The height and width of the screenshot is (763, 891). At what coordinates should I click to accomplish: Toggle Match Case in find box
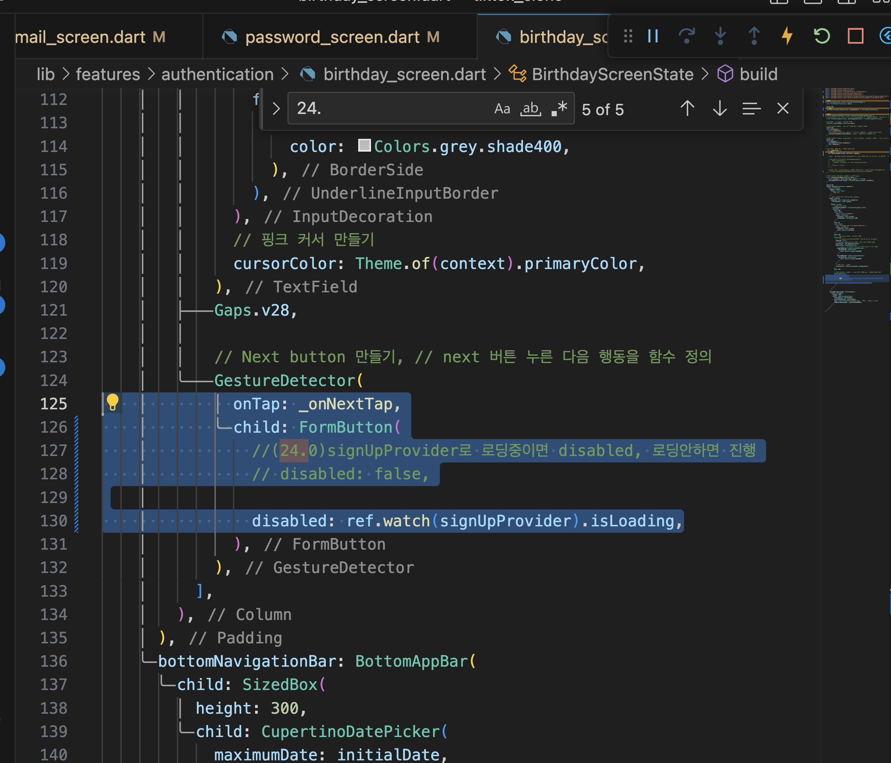pyautogui.click(x=502, y=109)
